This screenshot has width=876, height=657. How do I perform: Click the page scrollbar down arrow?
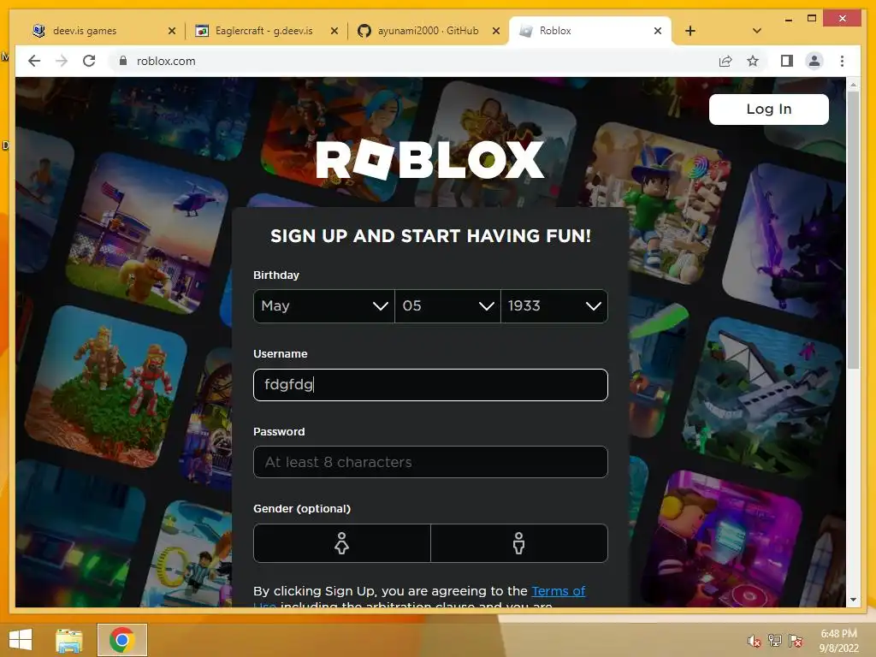(853, 600)
